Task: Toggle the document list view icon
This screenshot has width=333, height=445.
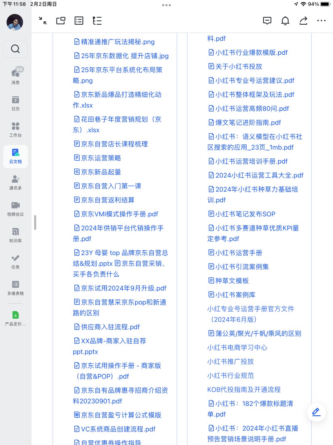Action: (79, 21)
